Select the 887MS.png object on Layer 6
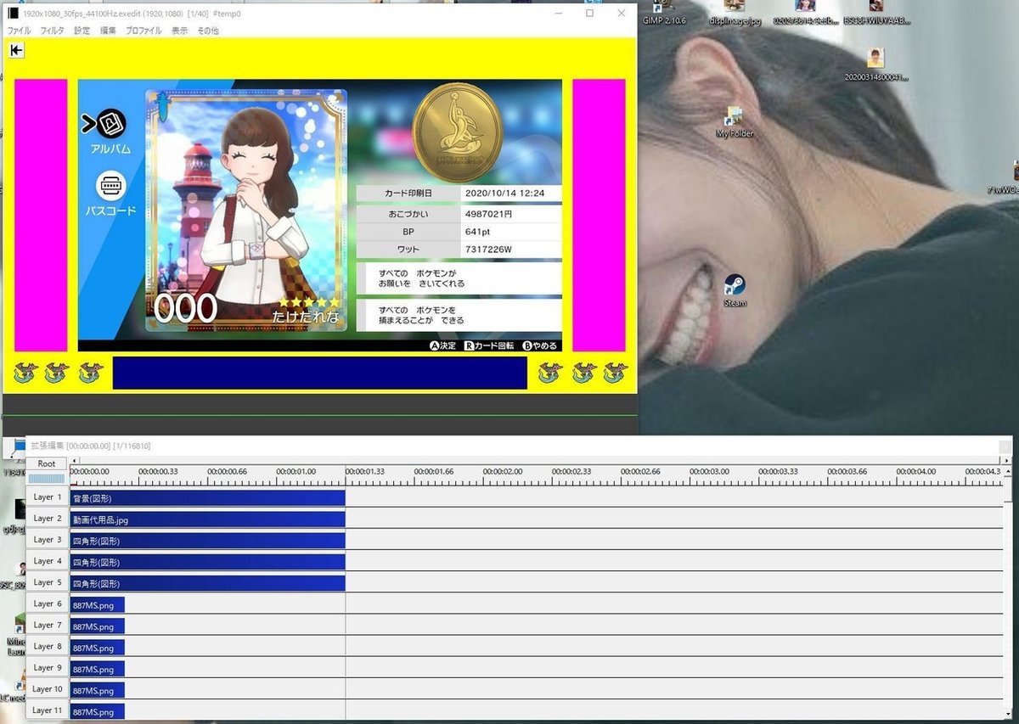This screenshot has height=724, width=1019. (x=97, y=604)
